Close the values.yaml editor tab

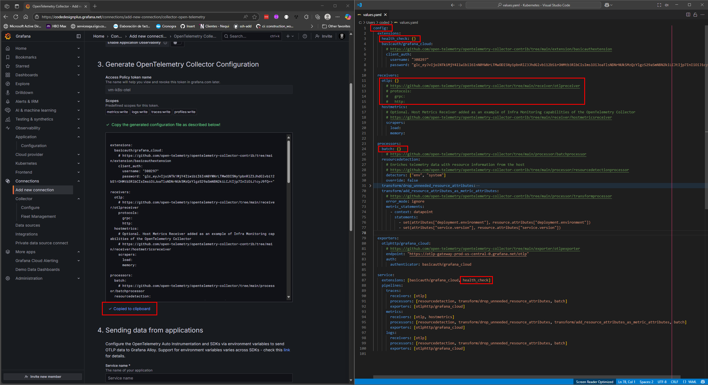[x=385, y=15]
